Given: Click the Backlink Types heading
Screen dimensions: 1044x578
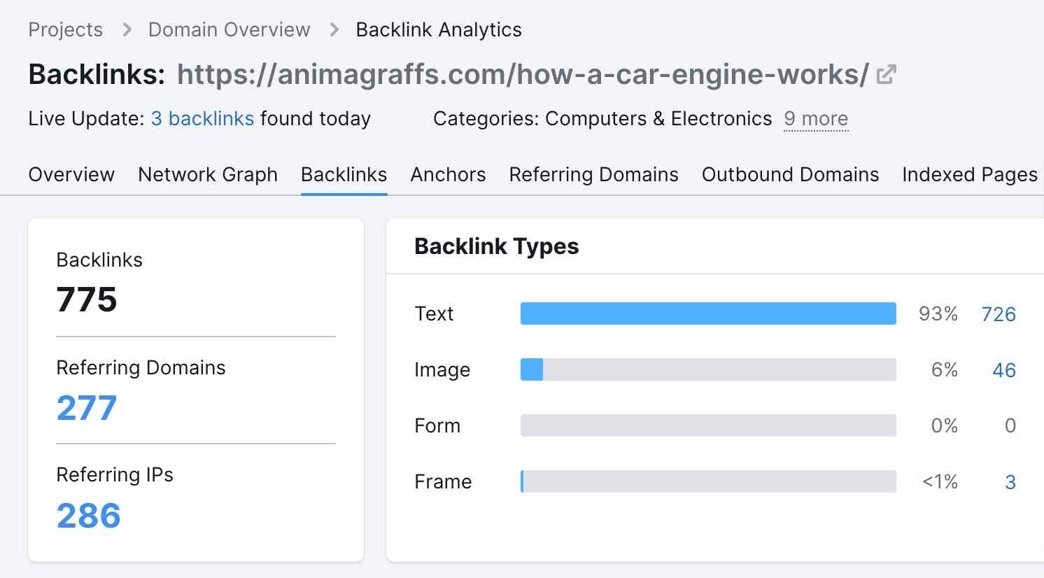Looking at the screenshot, I should point(496,246).
